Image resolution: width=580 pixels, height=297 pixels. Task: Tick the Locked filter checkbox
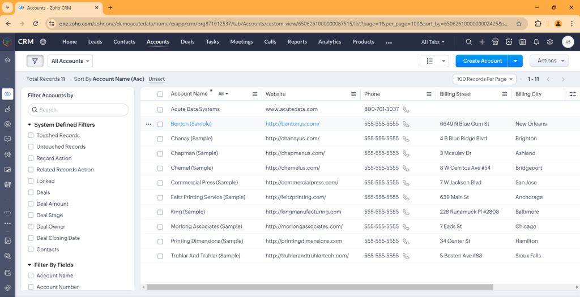coord(31,181)
